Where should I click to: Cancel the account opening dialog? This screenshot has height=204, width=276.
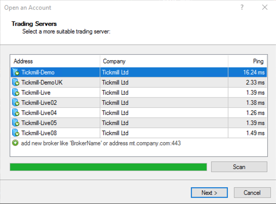252,193
